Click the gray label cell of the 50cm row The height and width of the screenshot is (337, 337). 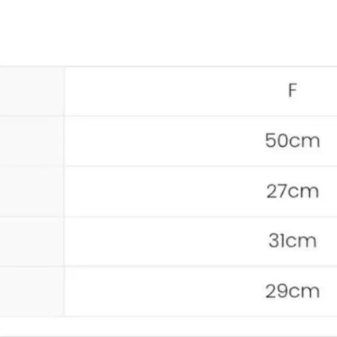[32, 141]
